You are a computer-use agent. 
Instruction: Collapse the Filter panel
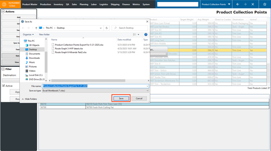tap(3, 69)
